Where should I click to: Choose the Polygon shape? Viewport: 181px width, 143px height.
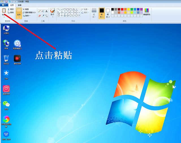[x=74, y=9]
